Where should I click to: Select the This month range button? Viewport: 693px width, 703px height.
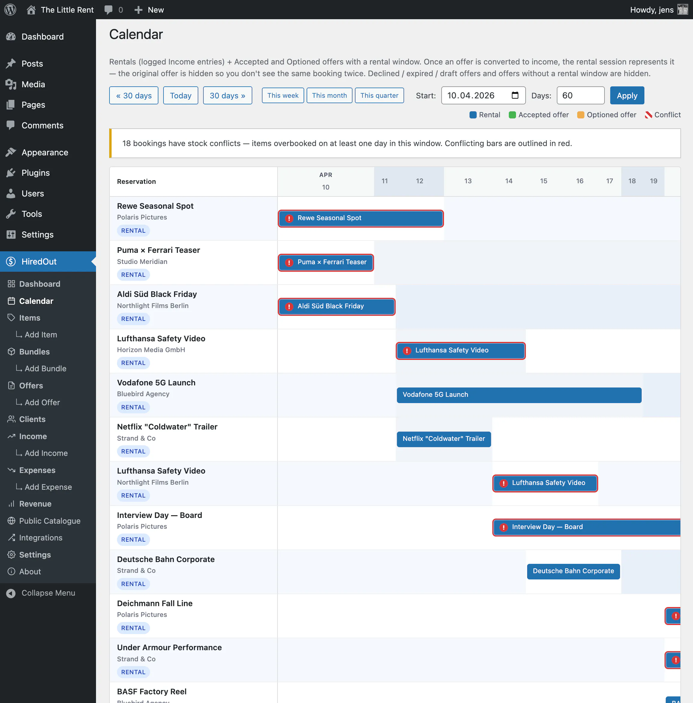tap(329, 95)
